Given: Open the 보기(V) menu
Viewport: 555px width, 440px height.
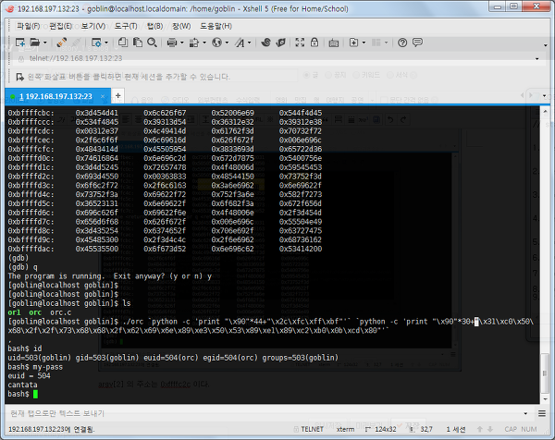Looking at the screenshot, I should point(93,26).
